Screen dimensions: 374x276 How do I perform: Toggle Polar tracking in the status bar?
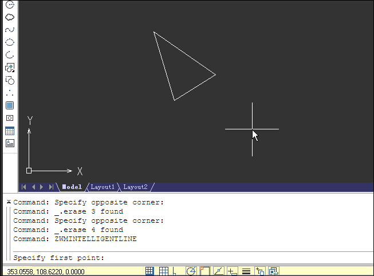click(x=191, y=271)
